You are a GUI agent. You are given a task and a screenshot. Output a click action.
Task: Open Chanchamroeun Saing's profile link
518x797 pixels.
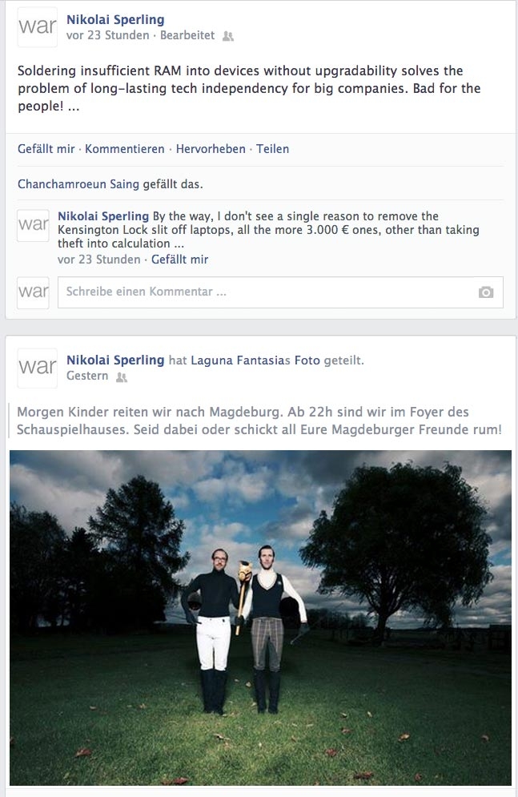coord(78,184)
